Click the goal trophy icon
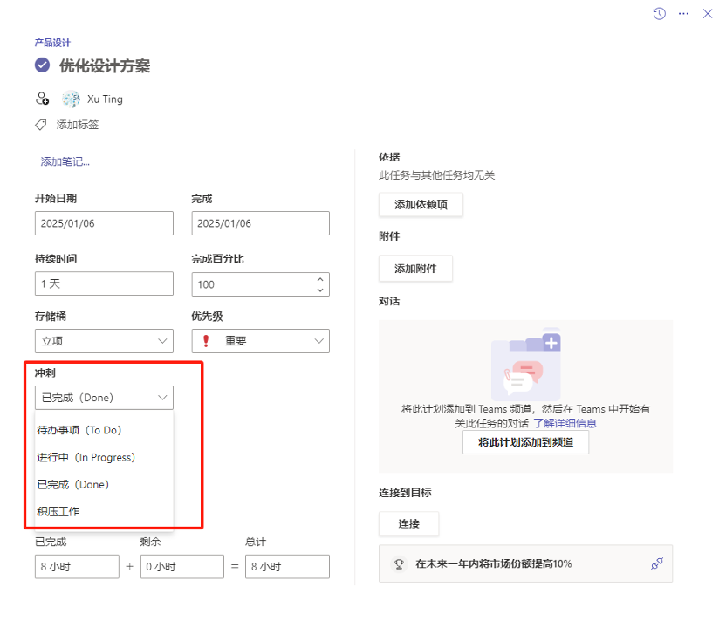The width and height of the screenshot is (726, 621). [x=399, y=563]
